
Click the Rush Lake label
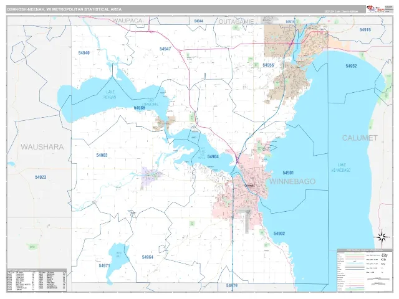click(x=119, y=255)
